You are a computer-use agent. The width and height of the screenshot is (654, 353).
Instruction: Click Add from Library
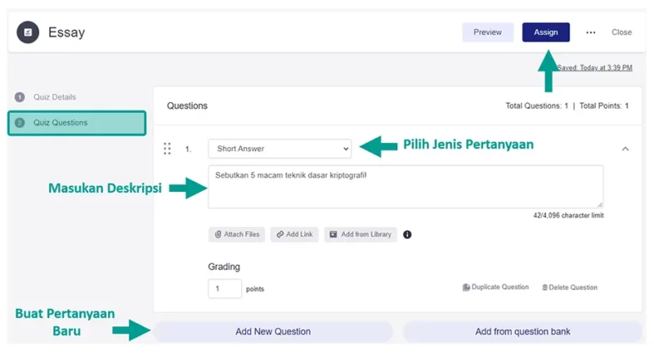click(361, 235)
